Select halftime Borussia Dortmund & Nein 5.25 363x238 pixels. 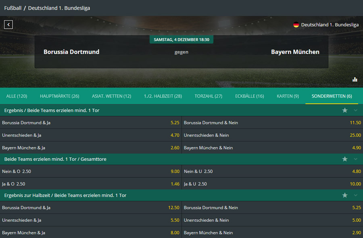click(273, 208)
